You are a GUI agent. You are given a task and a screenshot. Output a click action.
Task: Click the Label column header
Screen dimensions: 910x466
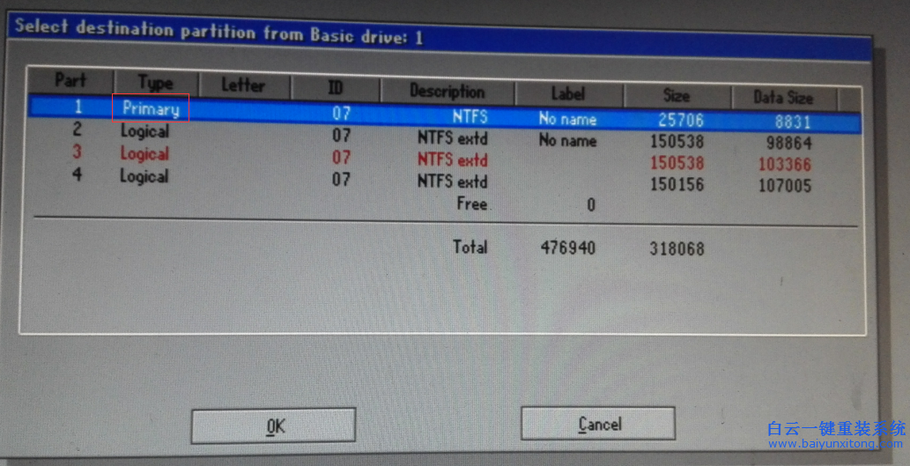568,93
